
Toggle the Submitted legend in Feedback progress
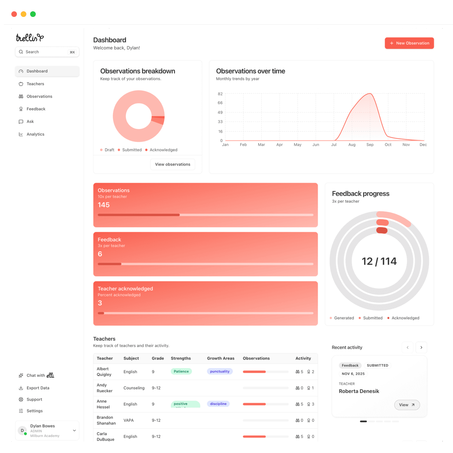coord(370,318)
